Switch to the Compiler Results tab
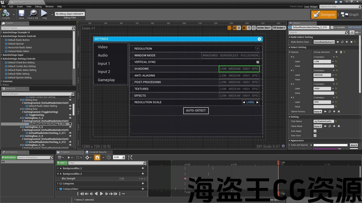The width and height of the screenshot is (362, 203). coord(98,152)
